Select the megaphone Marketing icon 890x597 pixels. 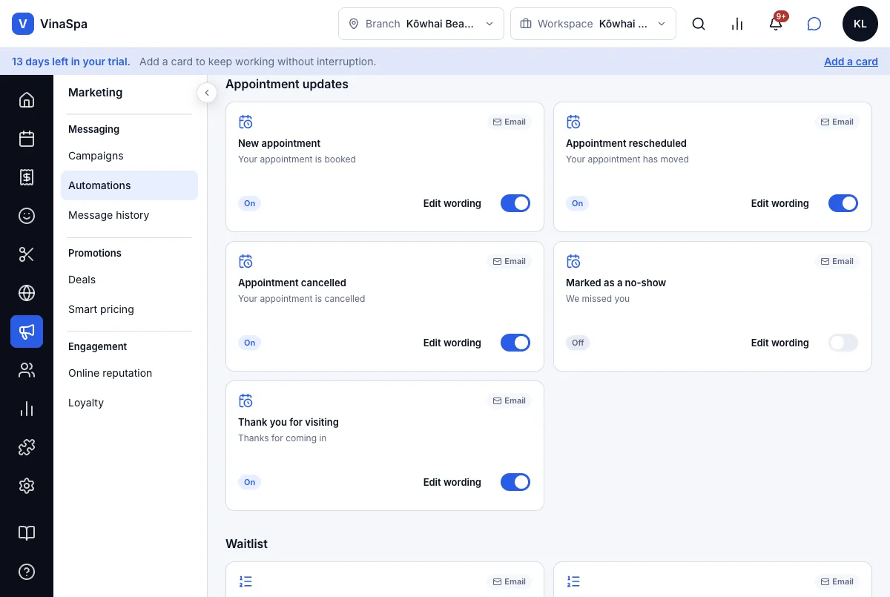[27, 332]
